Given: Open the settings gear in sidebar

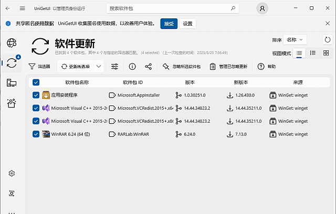Looking at the screenshot, I should pos(12,173).
